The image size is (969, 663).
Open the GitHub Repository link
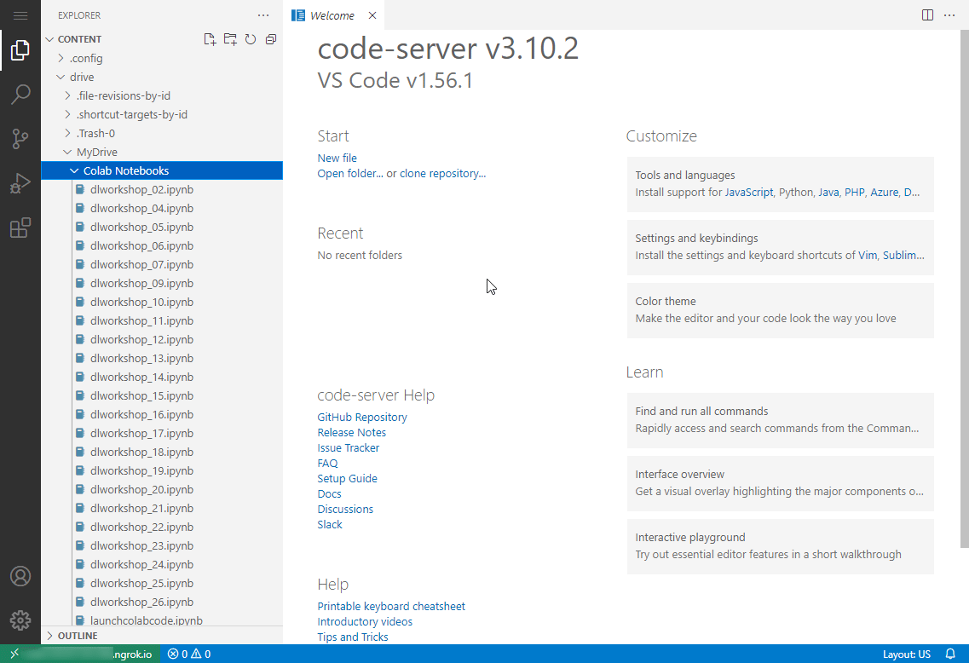click(x=361, y=417)
